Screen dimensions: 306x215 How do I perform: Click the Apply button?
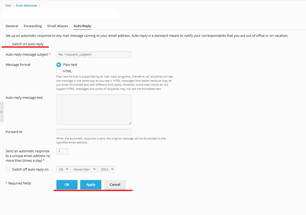(x=91, y=184)
